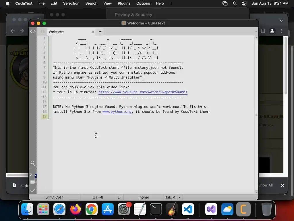Open the Selection menu
Viewport: 294px width, 221px height.
point(71,3)
